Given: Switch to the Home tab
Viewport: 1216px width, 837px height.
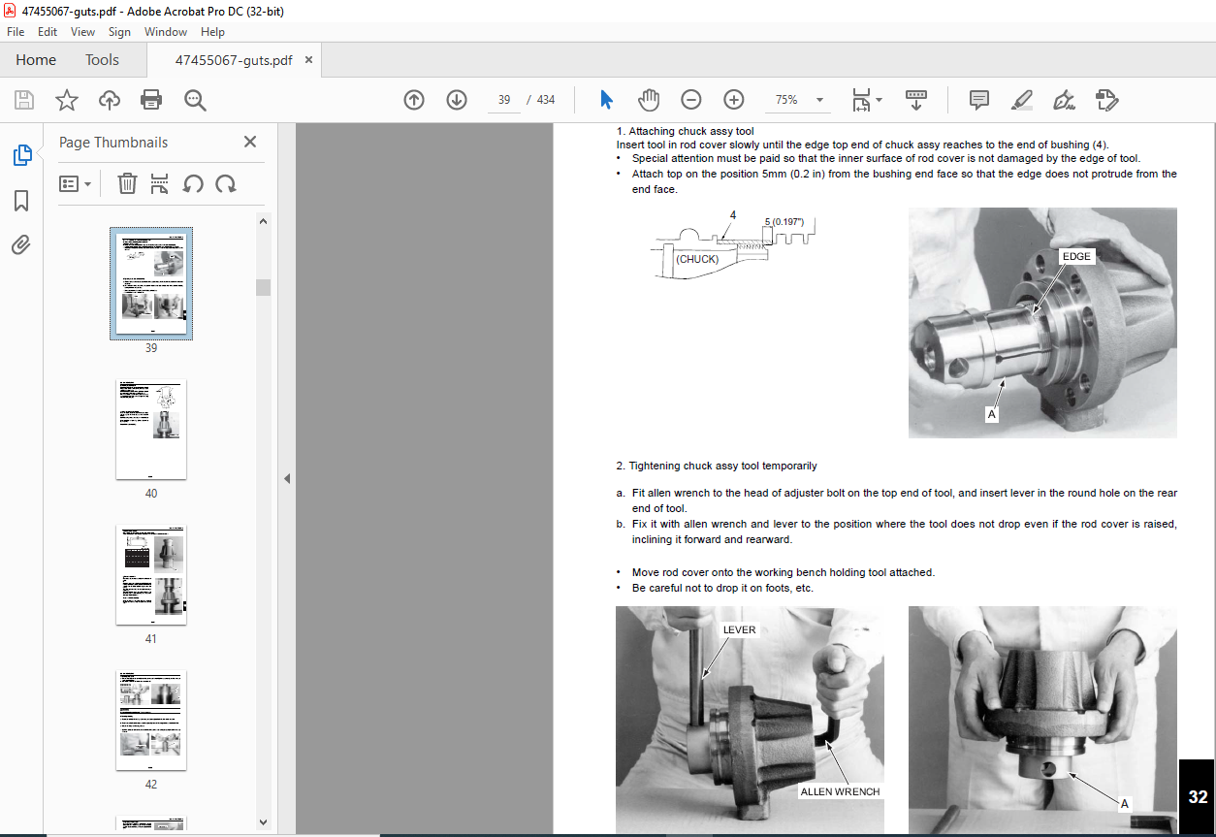Looking at the screenshot, I should (36, 60).
